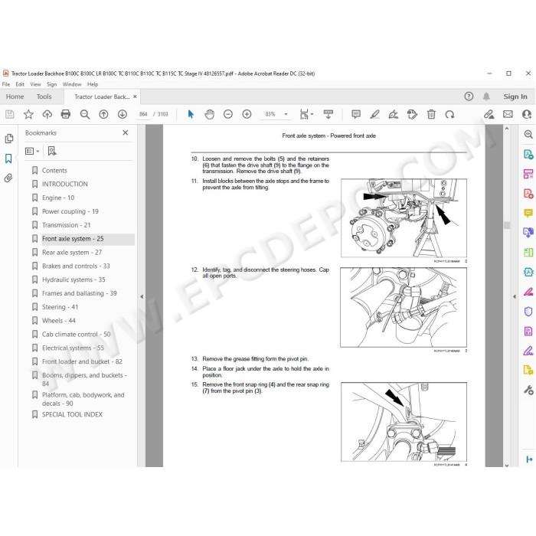
Task: Click the right pane expand arrow icon
Action: coord(529,459)
